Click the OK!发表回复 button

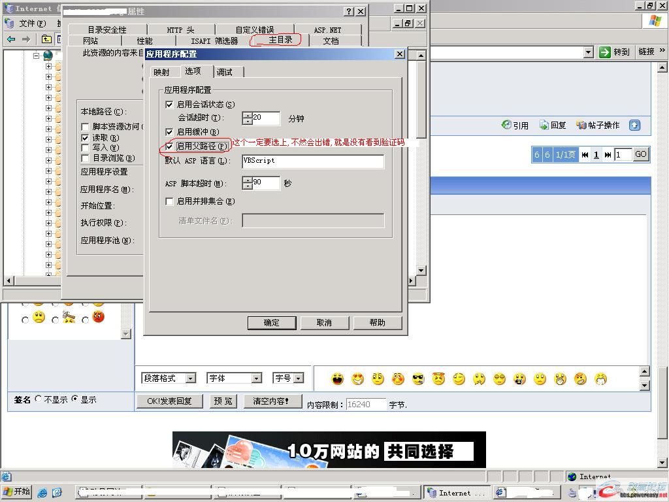pyautogui.click(x=169, y=401)
